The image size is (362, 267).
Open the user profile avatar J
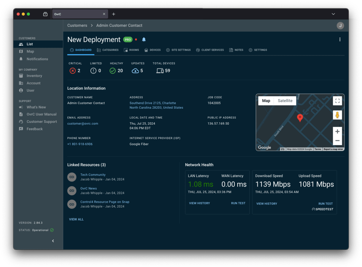click(x=340, y=26)
